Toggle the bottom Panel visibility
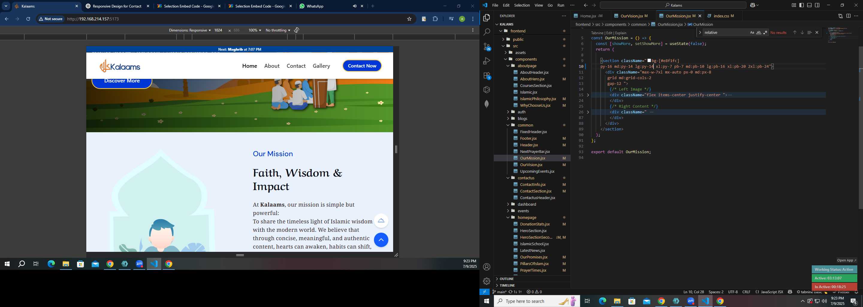 [x=809, y=5]
